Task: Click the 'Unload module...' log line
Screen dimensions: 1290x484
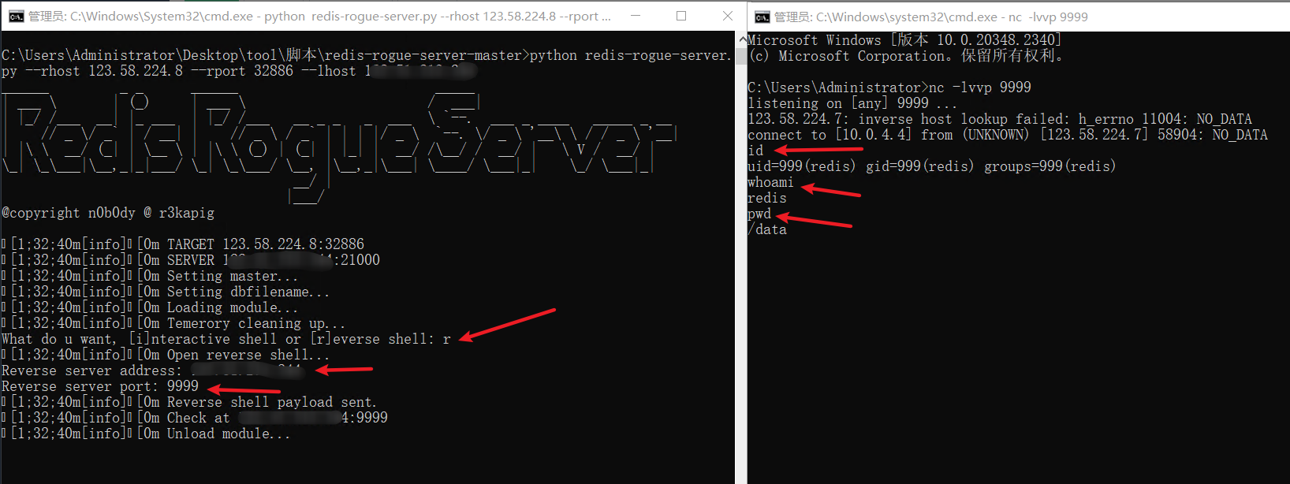Action: [146, 434]
